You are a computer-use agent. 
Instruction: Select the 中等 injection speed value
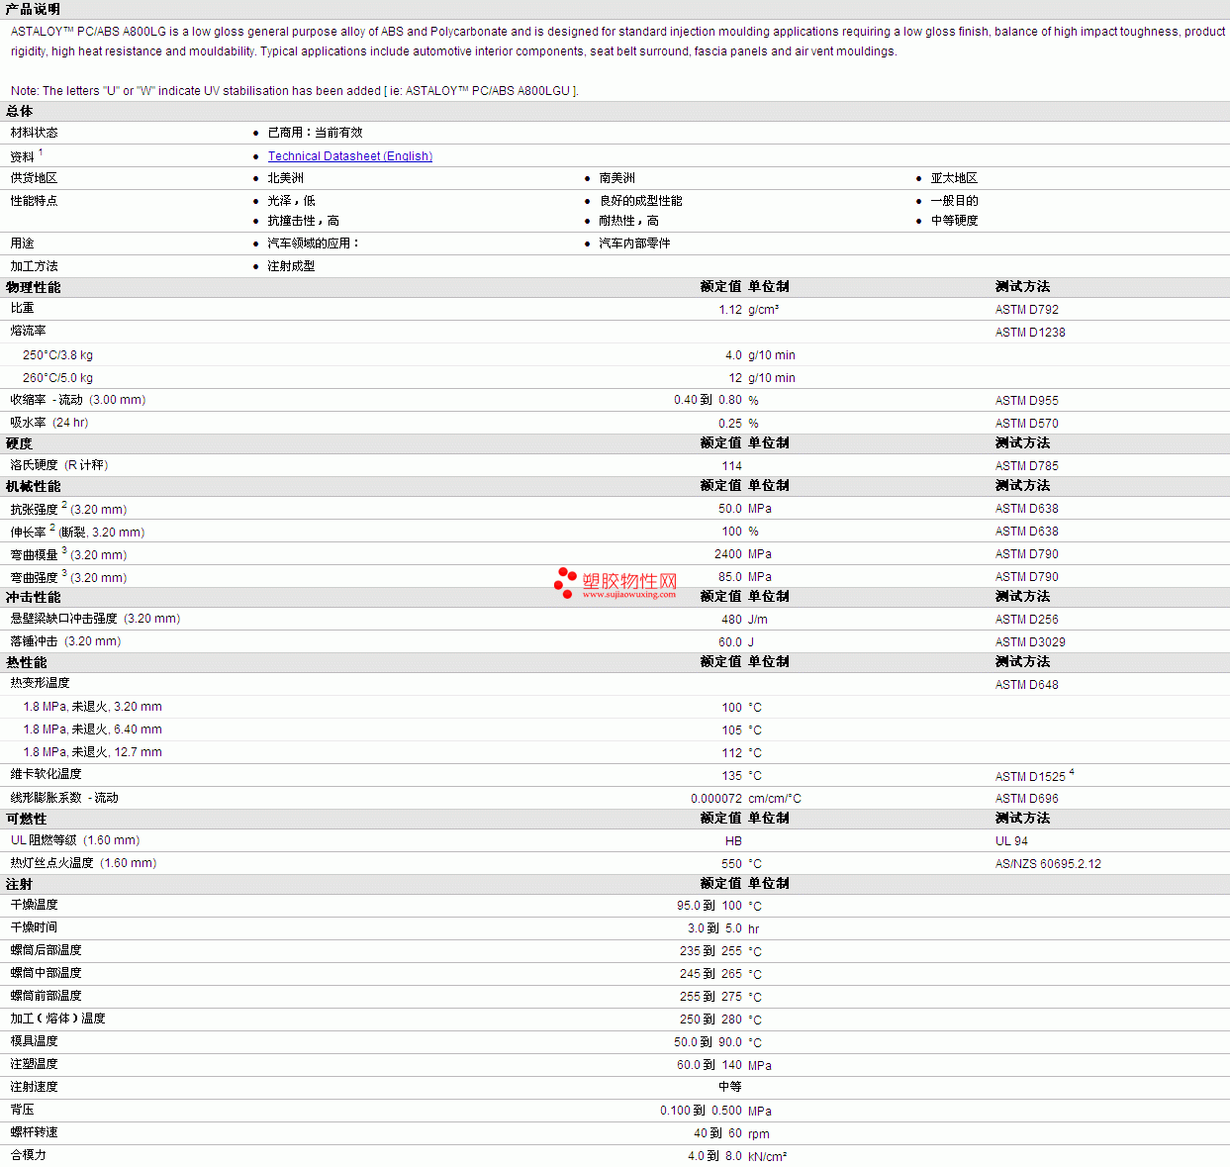730,1087
